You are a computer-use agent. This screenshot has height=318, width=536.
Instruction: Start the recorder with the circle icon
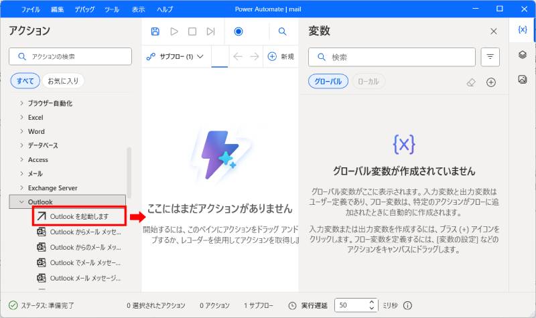point(239,31)
